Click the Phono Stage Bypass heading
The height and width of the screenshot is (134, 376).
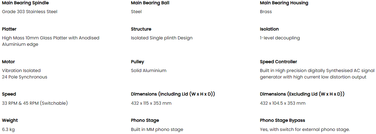[282, 121]
